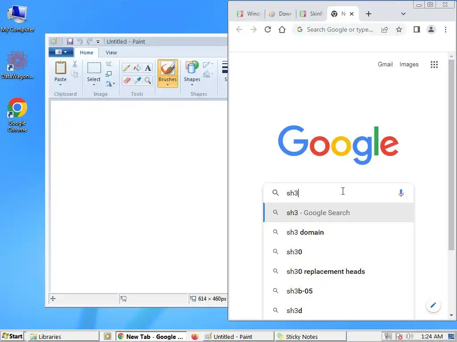This screenshot has height=342, width=457.
Task: Choose the 'sh30' suggestion
Action: coord(338,252)
